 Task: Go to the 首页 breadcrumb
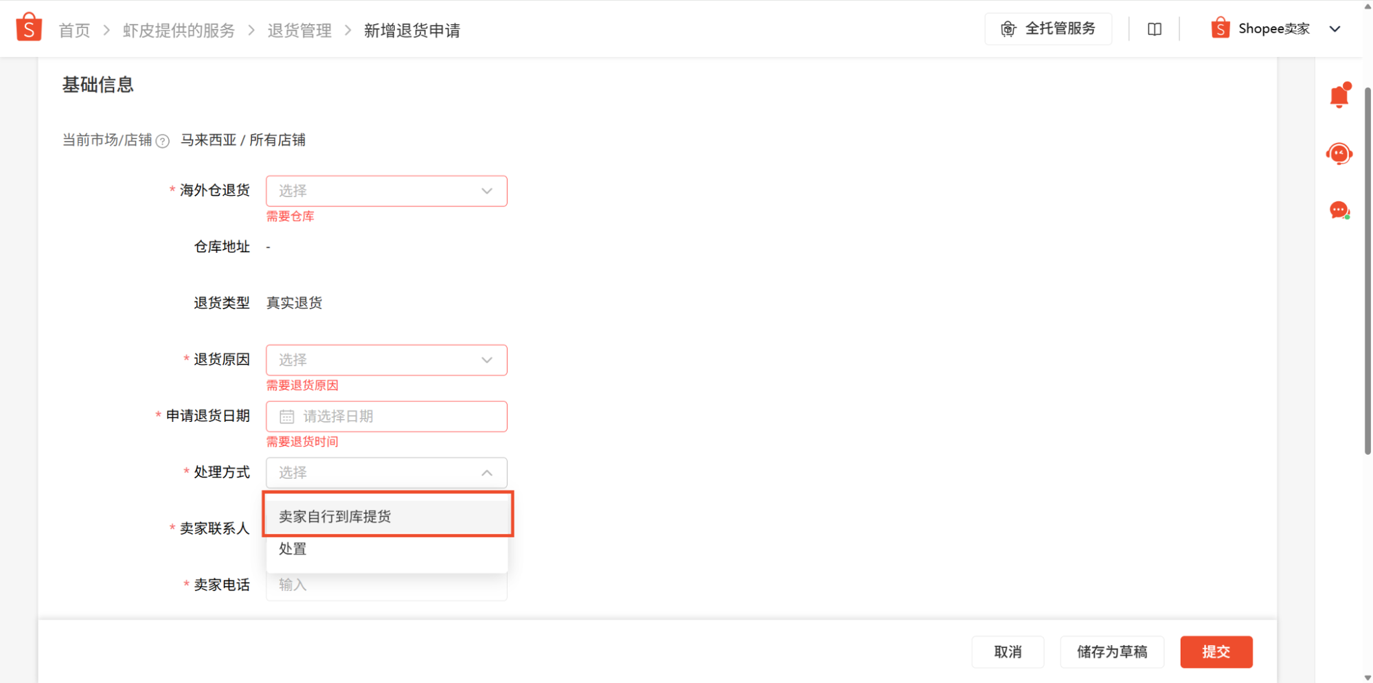(74, 30)
